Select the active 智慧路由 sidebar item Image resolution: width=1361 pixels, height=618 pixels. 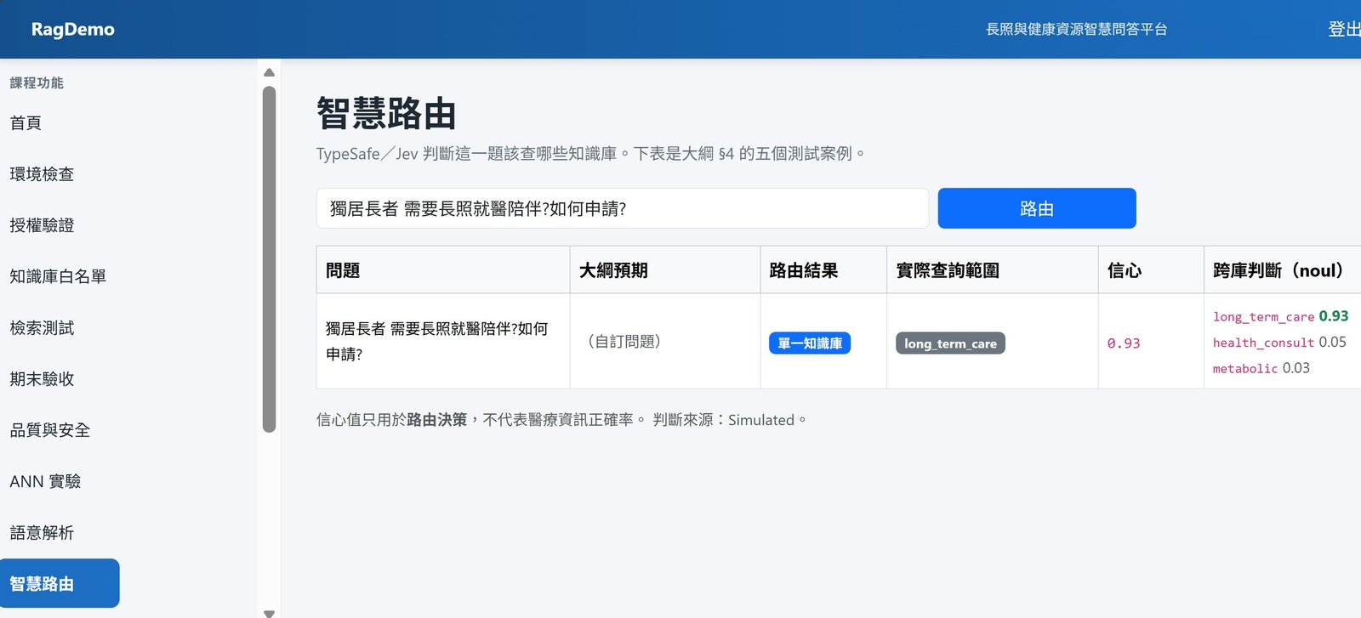coord(60,583)
